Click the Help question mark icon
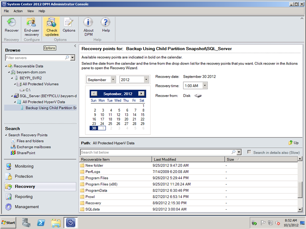The width and height of the screenshot is (306, 229). (106, 22)
